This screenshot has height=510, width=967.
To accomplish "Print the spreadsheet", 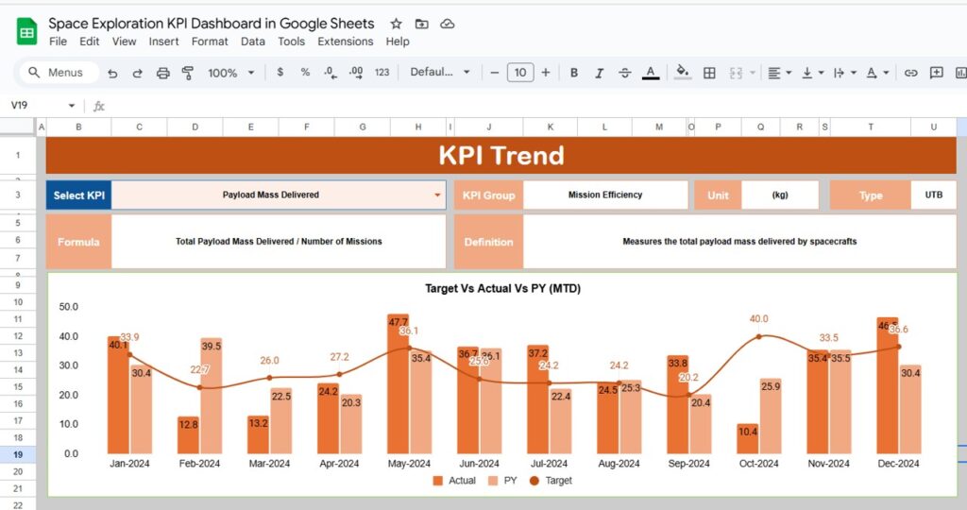I will coord(162,73).
